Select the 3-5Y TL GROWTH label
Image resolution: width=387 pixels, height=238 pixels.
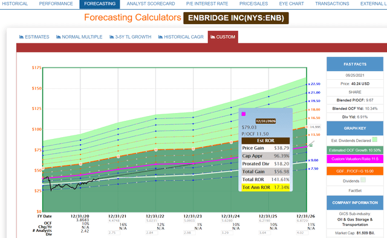(x=133, y=37)
